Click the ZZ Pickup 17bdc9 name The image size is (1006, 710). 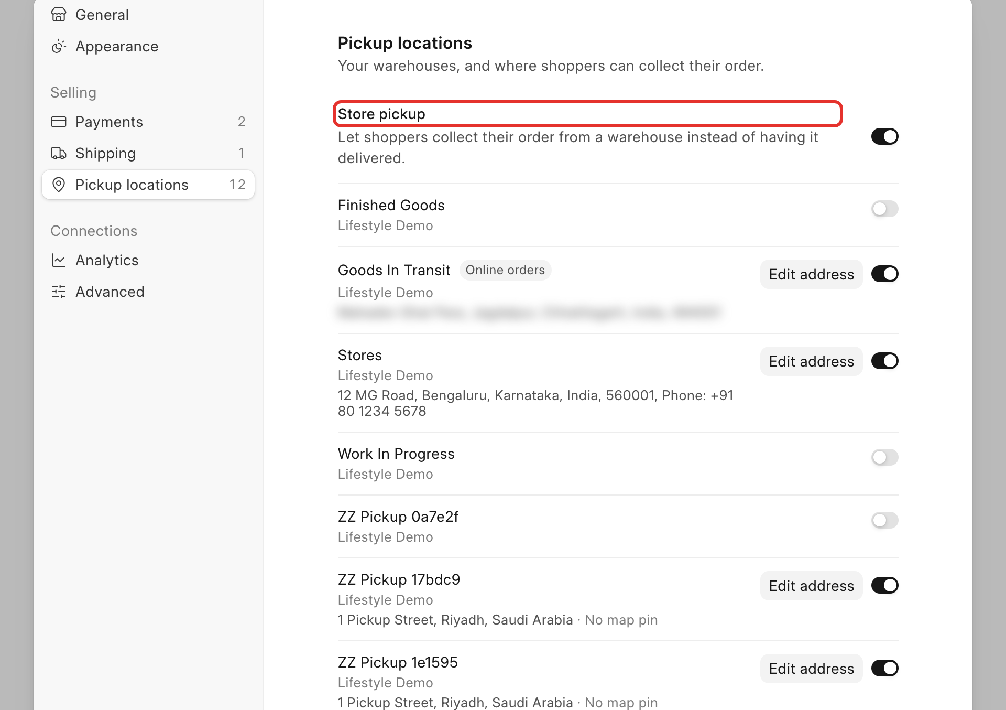pos(399,579)
